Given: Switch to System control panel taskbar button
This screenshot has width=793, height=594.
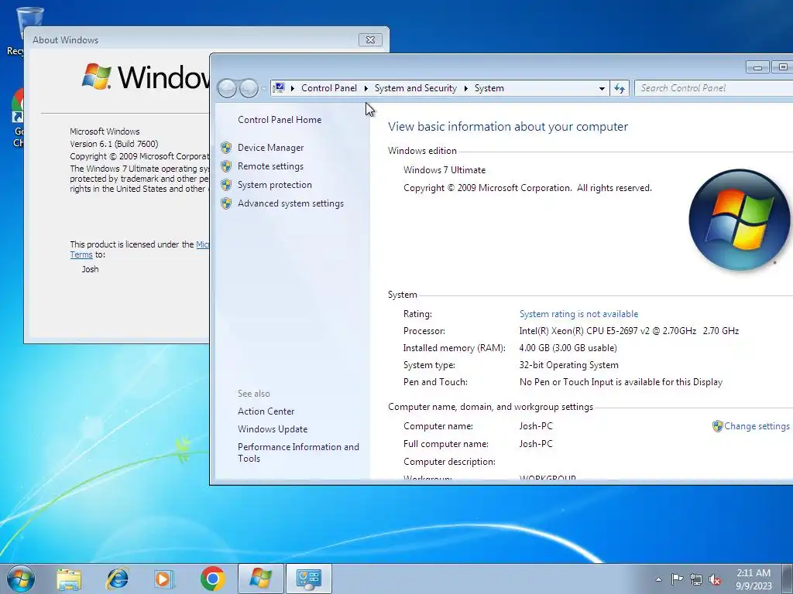Looking at the screenshot, I should (x=309, y=579).
